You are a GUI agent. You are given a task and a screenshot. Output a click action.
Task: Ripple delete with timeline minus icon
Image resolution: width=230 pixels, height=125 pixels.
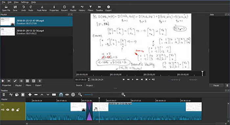pyautogui.click(x=36, y=95)
